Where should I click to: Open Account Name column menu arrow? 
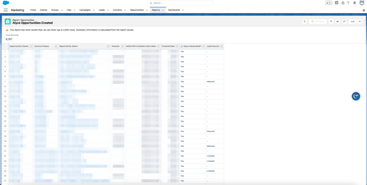coord(56,46)
